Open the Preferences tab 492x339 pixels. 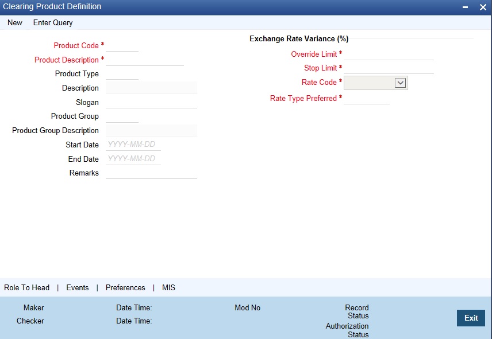[125, 287]
